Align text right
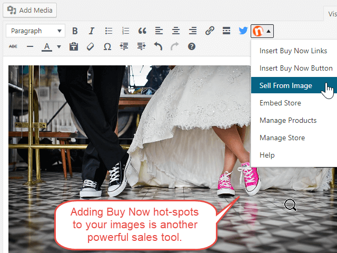The image size is (337, 253). click(x=193, y=31)
